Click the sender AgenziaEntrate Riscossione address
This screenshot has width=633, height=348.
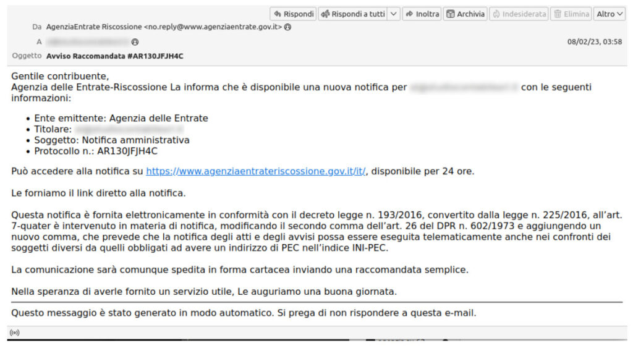coord(164,27)
